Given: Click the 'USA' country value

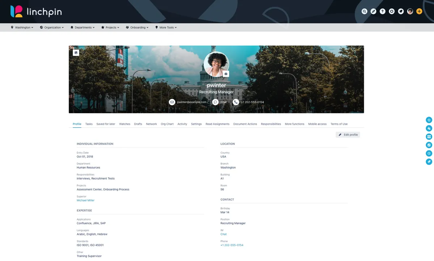Looking at the screenshot, I should (x=224, y=157).
